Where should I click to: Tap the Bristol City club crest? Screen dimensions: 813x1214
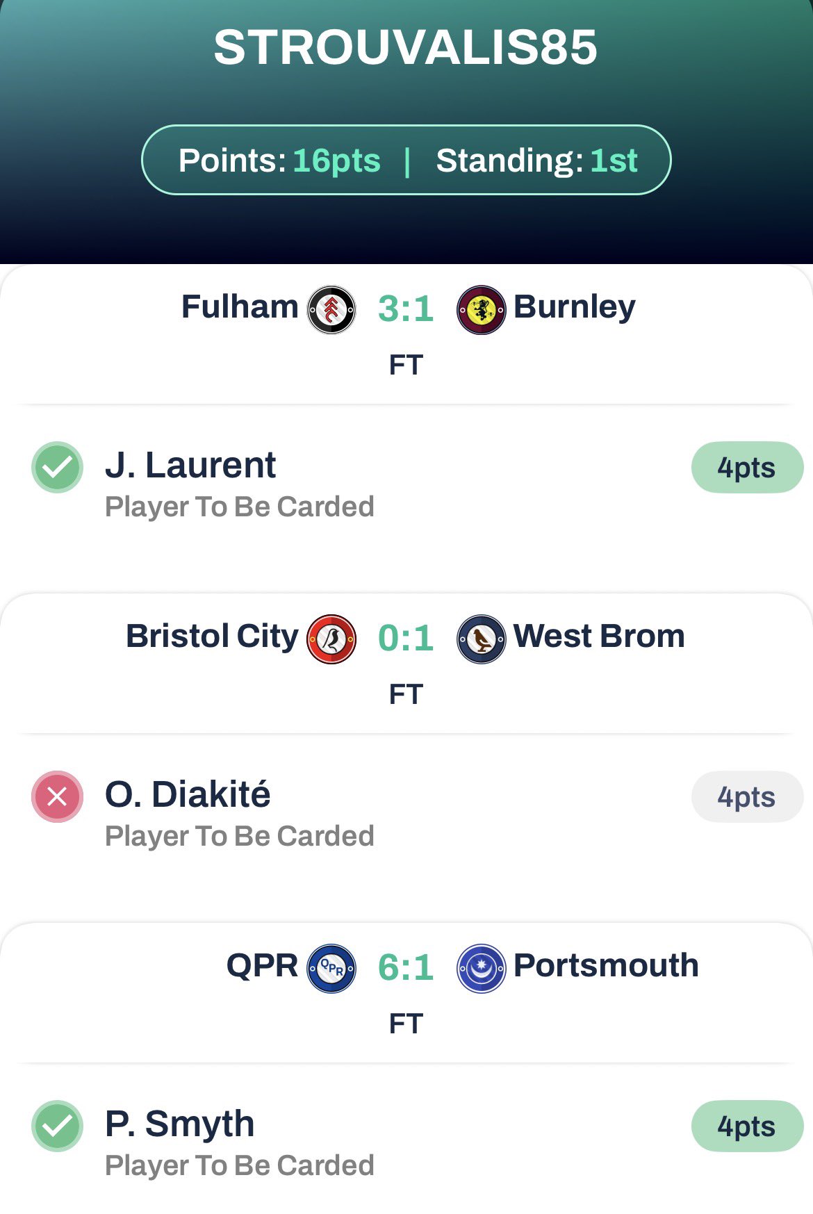pyautogui.click(x=331, y=639)
